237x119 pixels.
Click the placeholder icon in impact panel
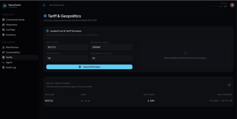pyautogui.click(x=186, y=53)
